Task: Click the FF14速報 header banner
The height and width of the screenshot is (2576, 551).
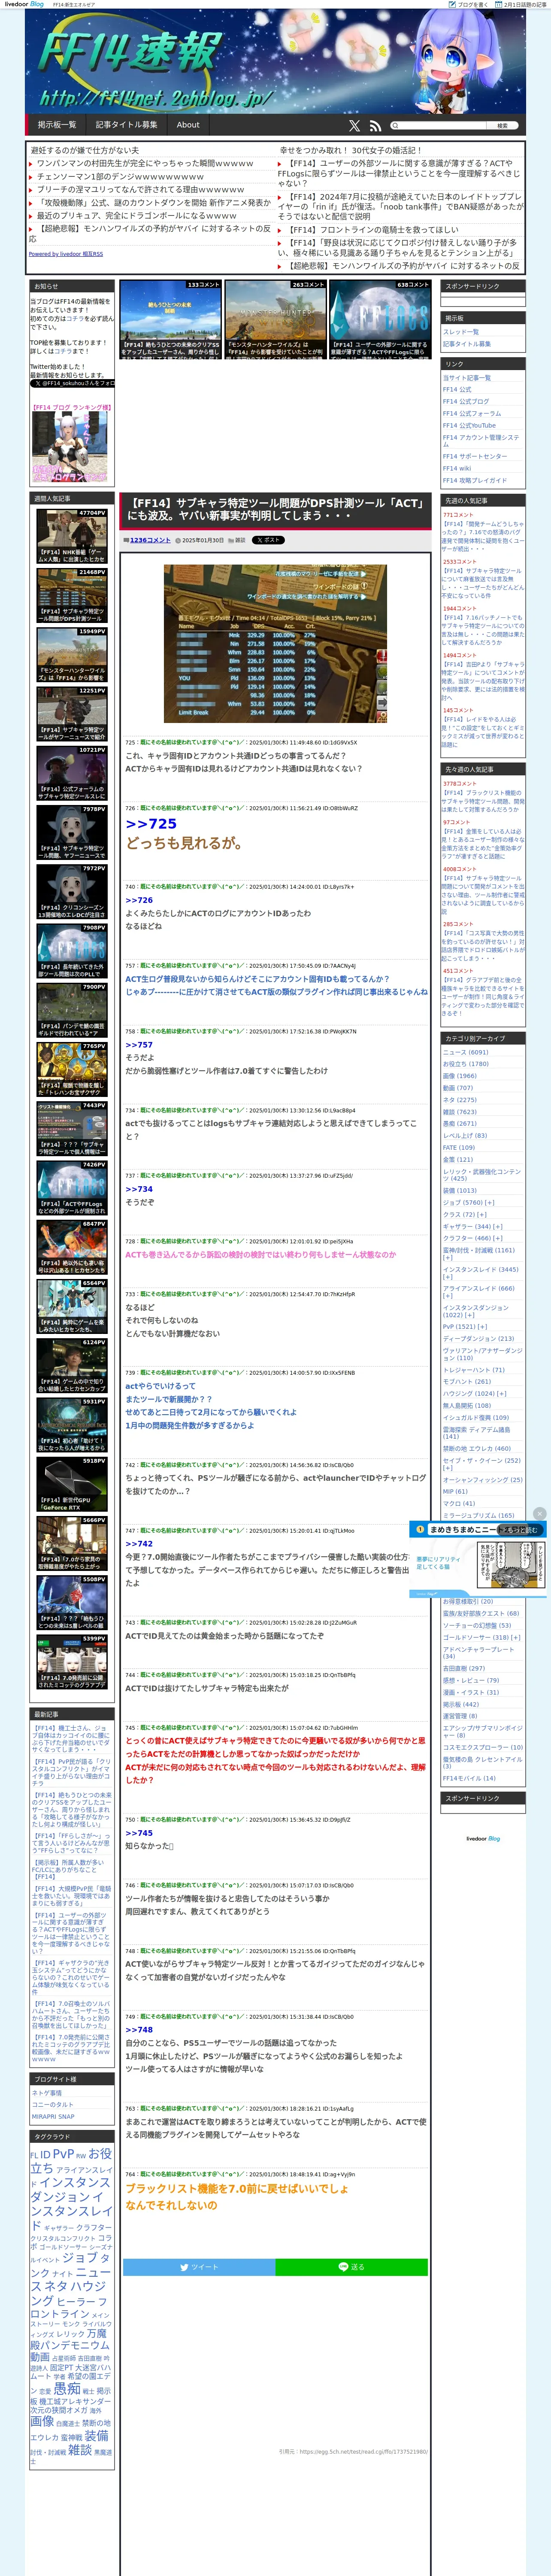Action: (275, 62)
